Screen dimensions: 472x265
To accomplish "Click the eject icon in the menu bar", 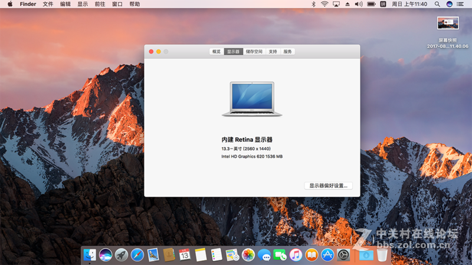I will 348,4.
